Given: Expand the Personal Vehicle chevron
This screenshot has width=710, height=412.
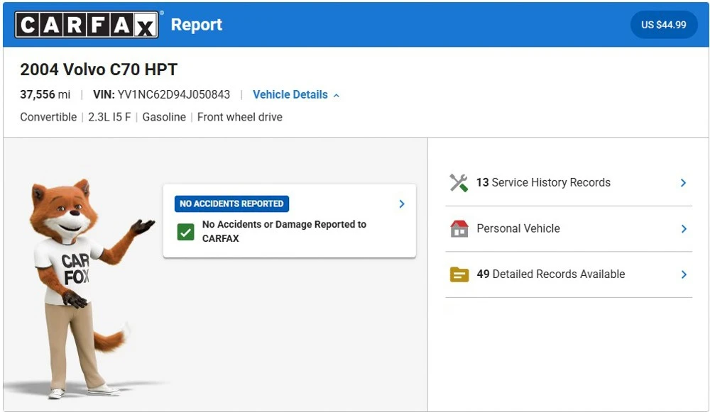Looking at the screenshot, I should coord(684,229).
